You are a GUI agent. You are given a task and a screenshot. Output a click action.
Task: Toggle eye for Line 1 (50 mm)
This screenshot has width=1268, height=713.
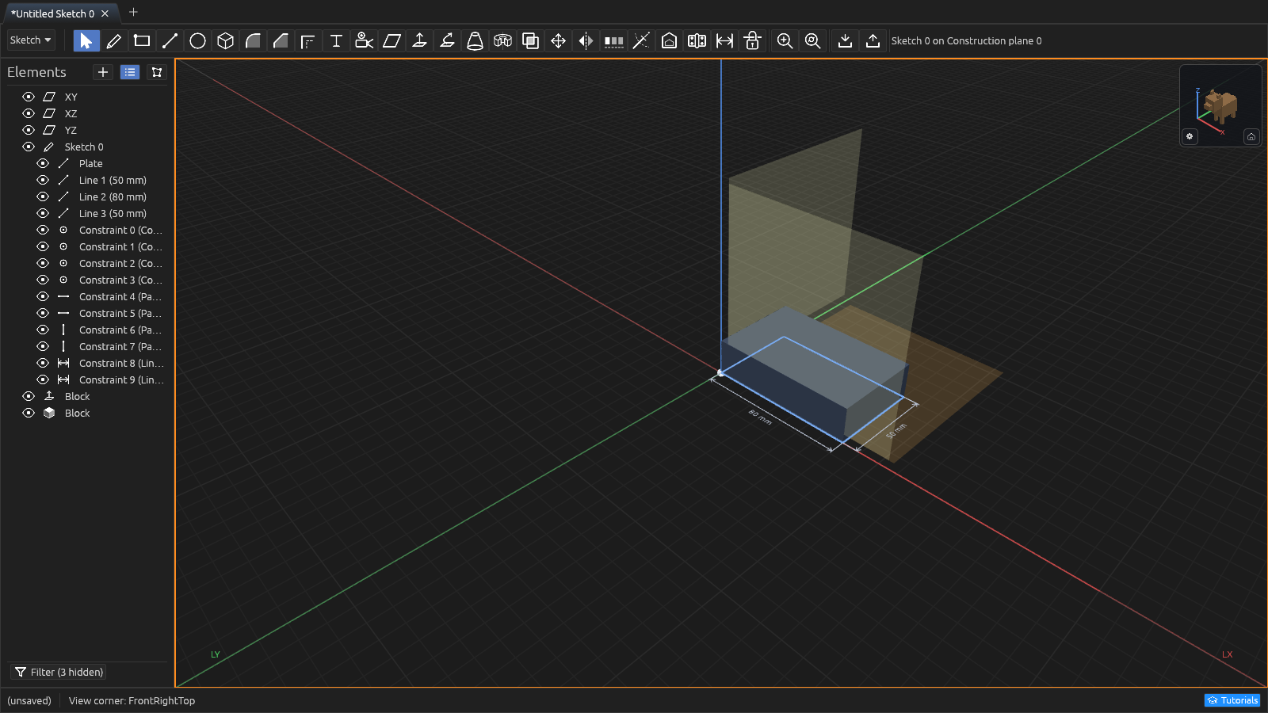(x=43, y=180)
